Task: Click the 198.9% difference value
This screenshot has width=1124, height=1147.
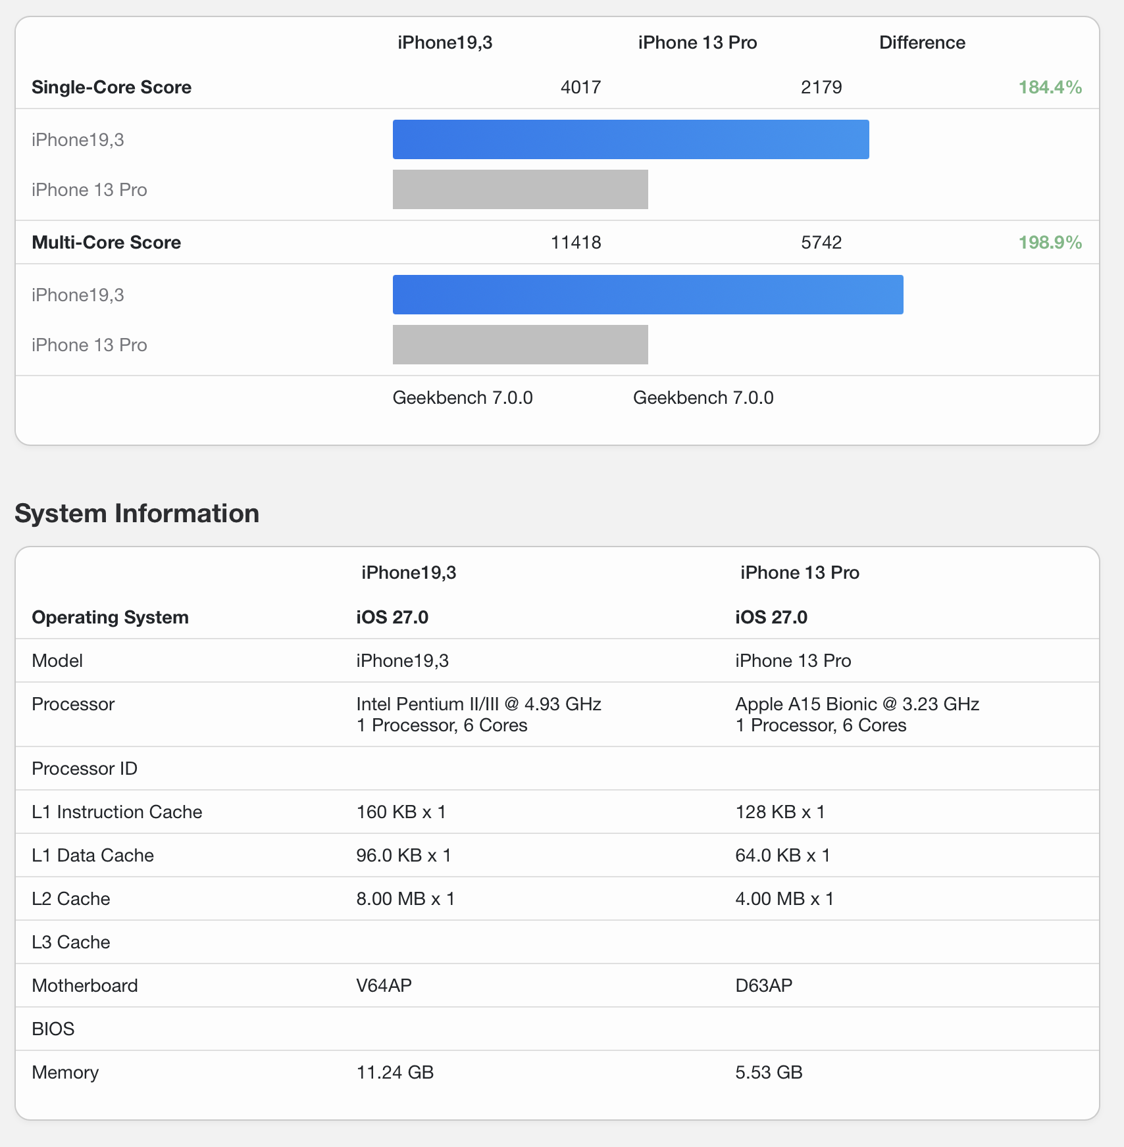Action: pos(1050,243)
